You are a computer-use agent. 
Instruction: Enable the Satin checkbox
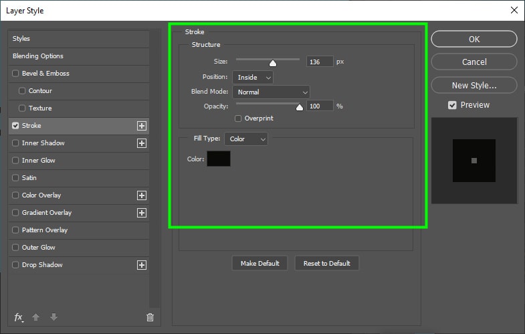[x=15, y=178]
